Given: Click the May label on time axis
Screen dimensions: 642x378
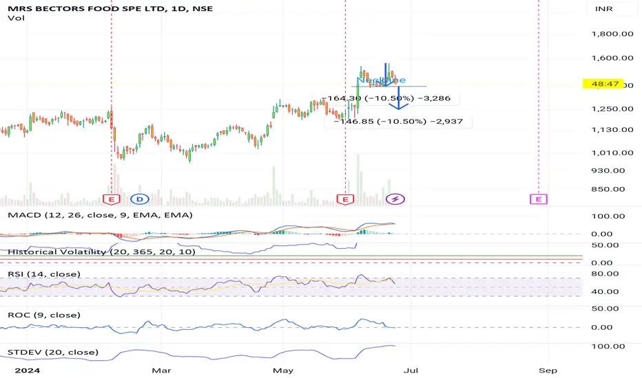Looking at the screenshot, I should coord(283,370).
